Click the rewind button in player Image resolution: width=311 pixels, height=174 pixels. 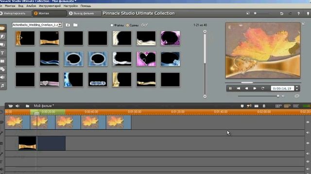[246, 88]
